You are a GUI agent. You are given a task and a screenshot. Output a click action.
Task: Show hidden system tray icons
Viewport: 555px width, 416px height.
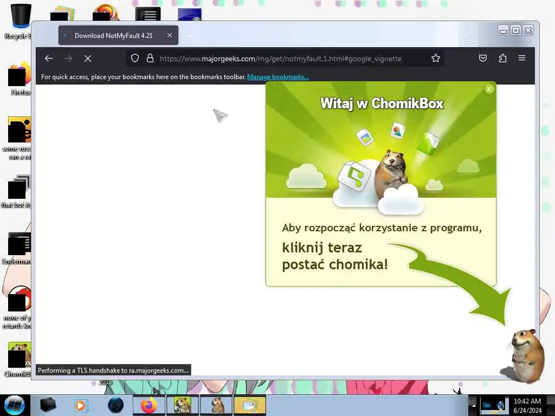[x=474, y=406]
